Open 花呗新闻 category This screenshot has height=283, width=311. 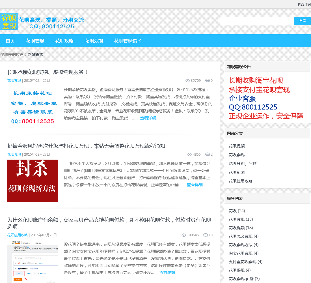(236, 172)
